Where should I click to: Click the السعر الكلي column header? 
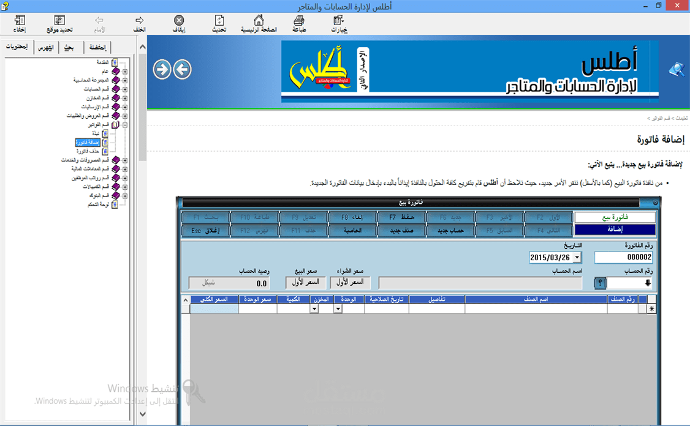214,299
